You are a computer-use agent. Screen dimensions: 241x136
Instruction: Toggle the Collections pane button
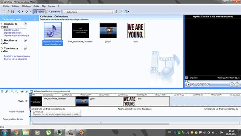53,12
